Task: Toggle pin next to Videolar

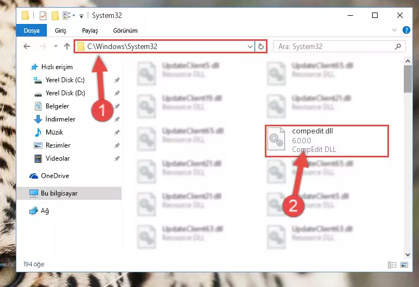Action: 117,158
